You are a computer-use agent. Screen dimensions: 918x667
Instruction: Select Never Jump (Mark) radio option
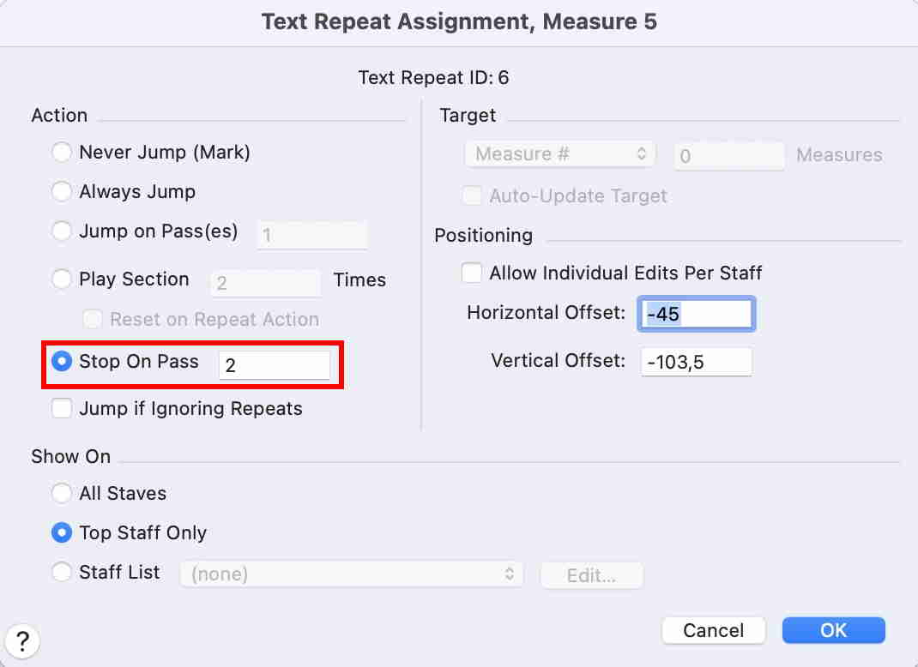point(62,153)
